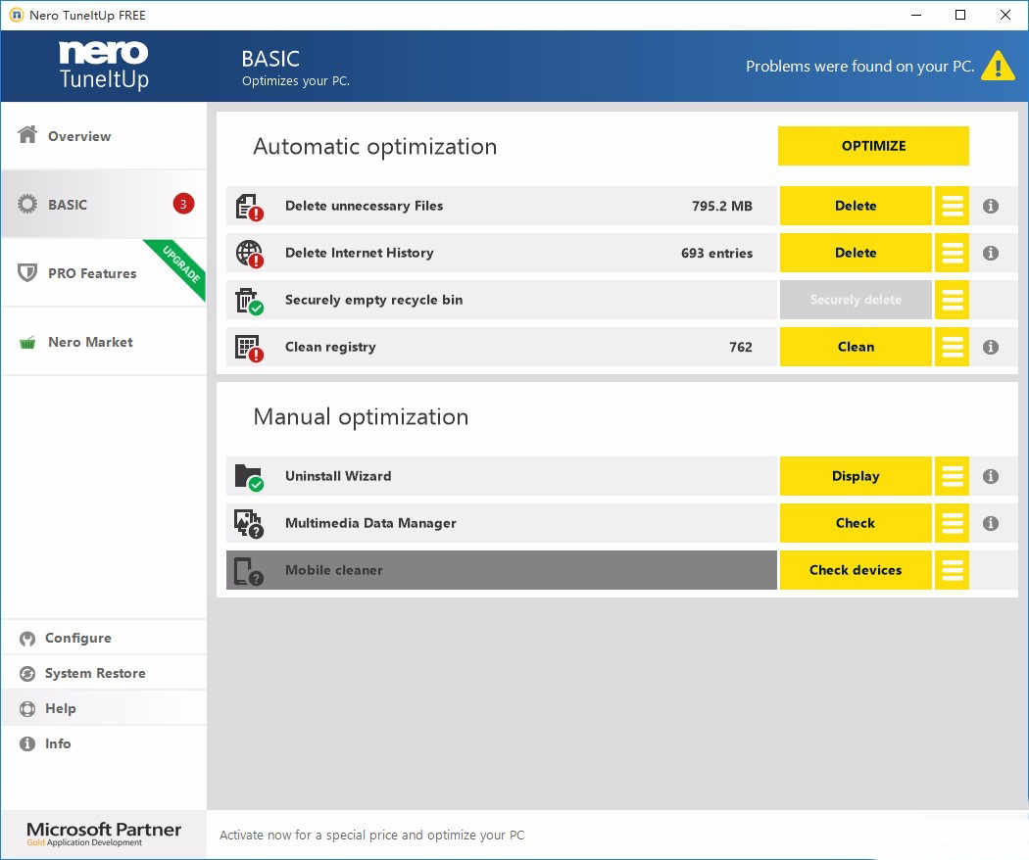Open System Restore
The height and width of the screenshot is (860, 1029).
[x=104, y=674]
